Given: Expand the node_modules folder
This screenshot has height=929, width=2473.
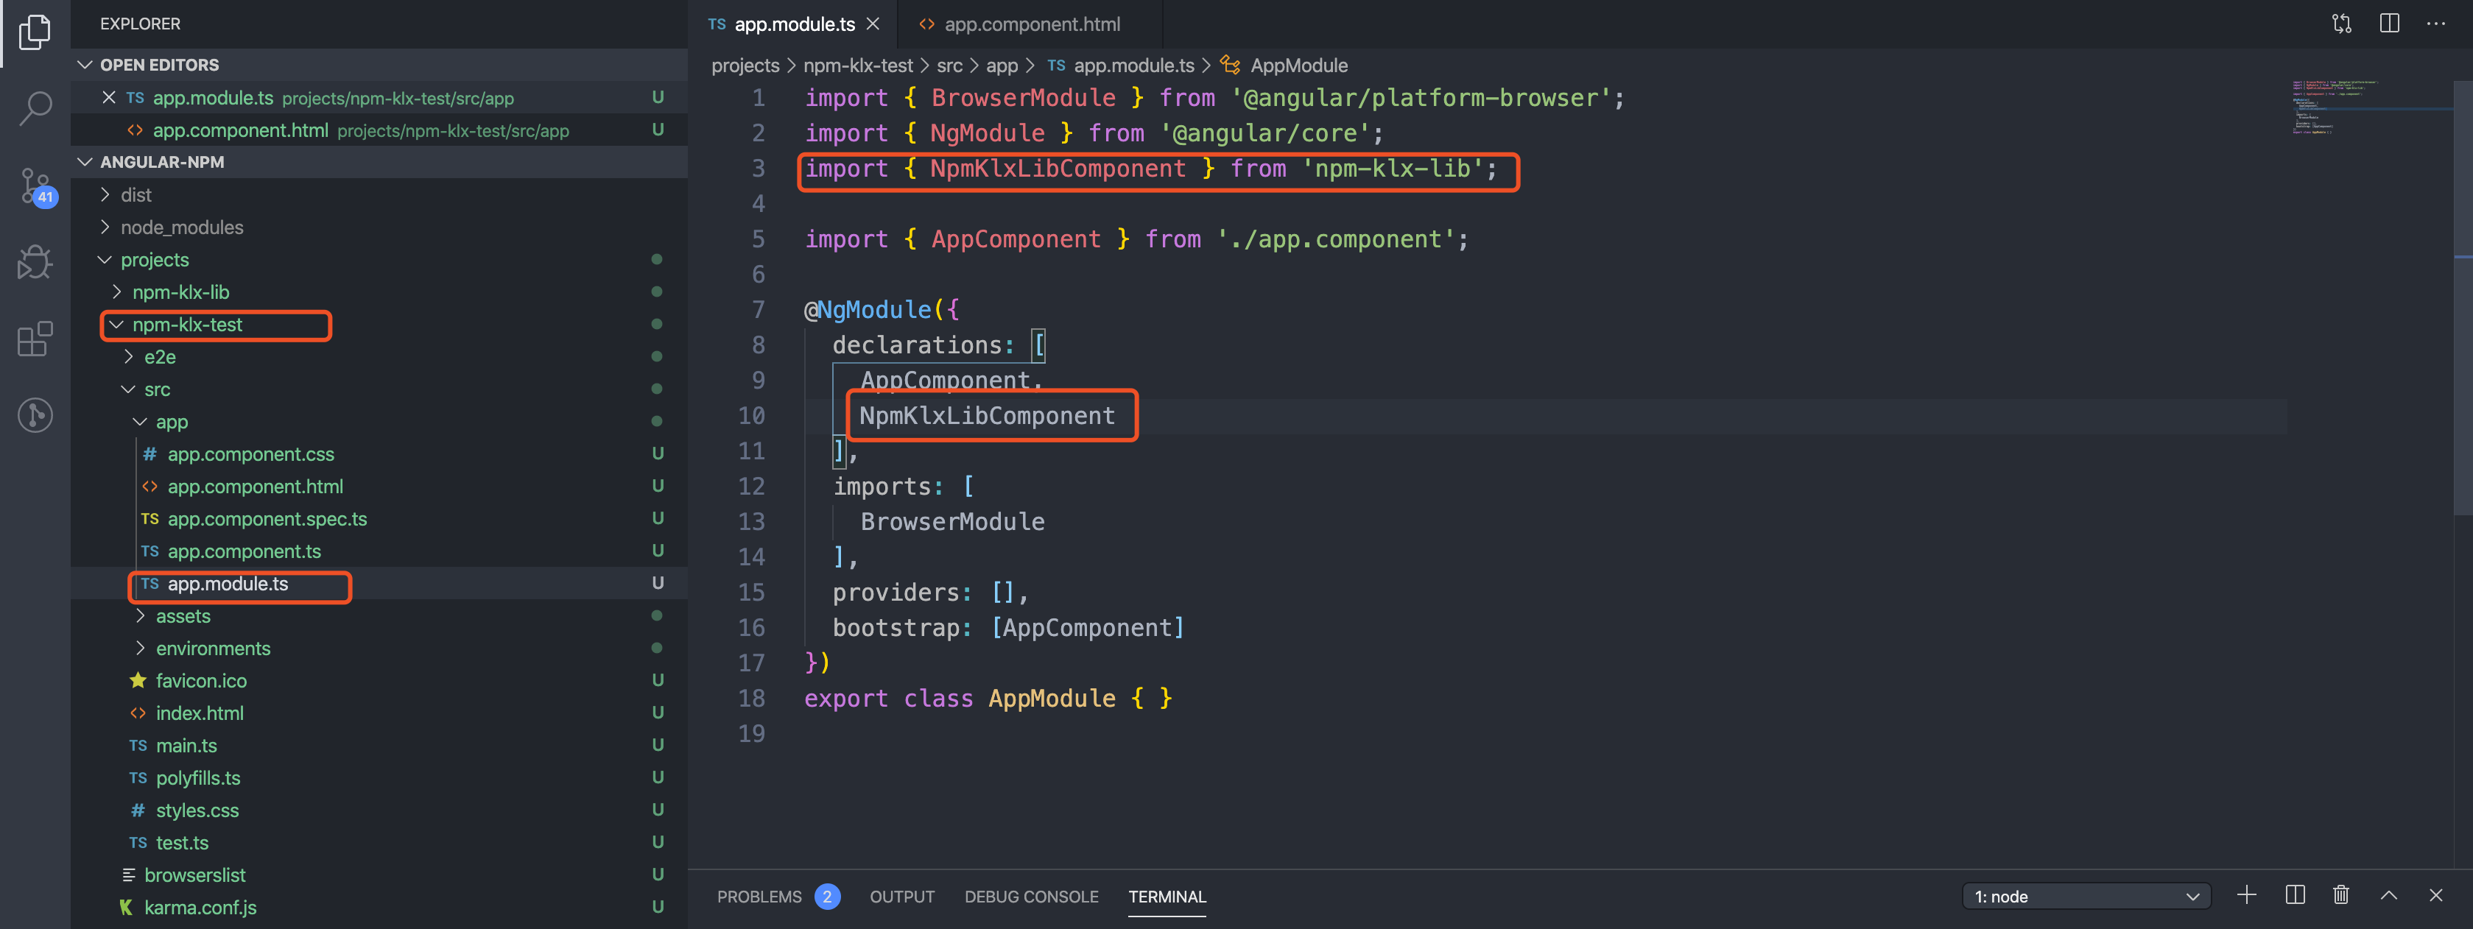Looking at the screenshot, I should pos(181,227).
